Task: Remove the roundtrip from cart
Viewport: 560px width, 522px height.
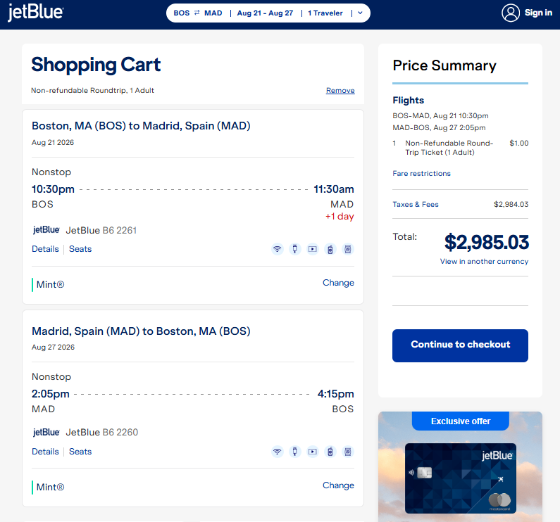Action: click(340, 91)
